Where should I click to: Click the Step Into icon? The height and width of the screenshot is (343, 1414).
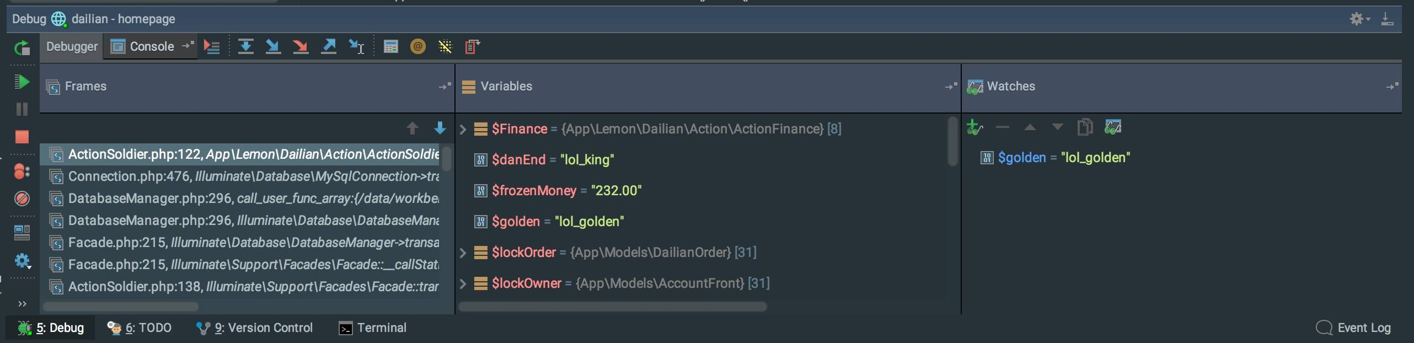click(273, 47)
